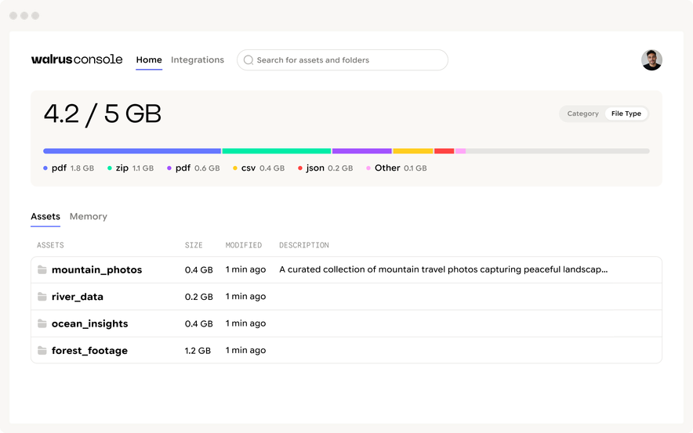
Task: Open the Integrations navigation tab
Action: click(x=198, y=60)
